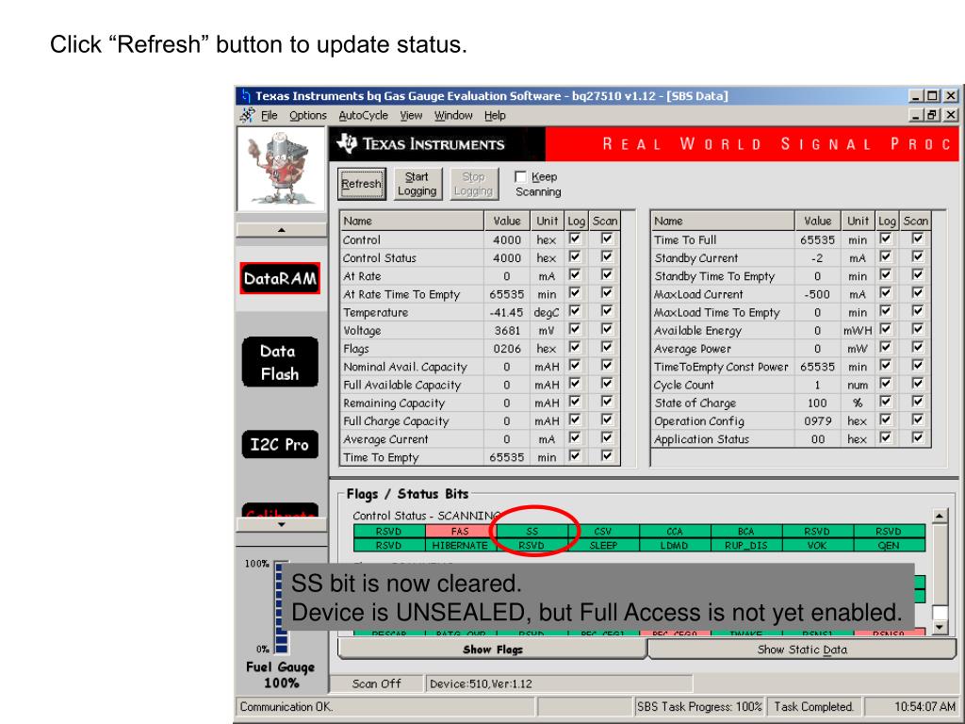Image resolution: width=965 pixels, height=724 pixels.
Task: Click the HIBERNATE status bit cell
Action: 460,546
